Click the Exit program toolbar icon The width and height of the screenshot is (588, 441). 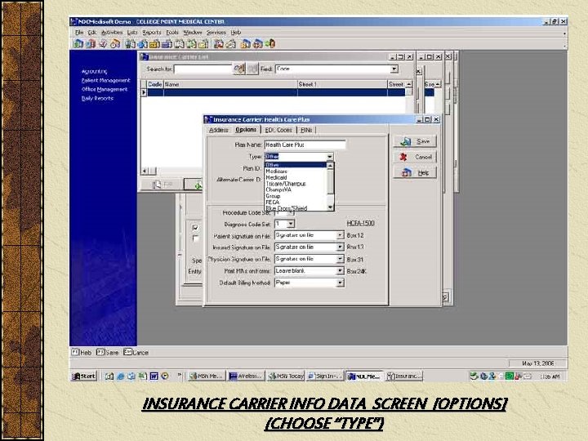[270, 44]
